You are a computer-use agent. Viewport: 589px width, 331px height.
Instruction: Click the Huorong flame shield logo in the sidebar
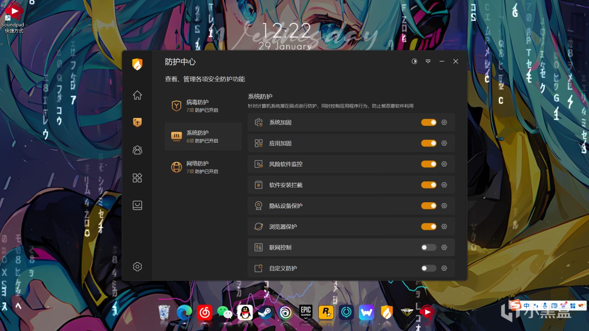point(137,64)
